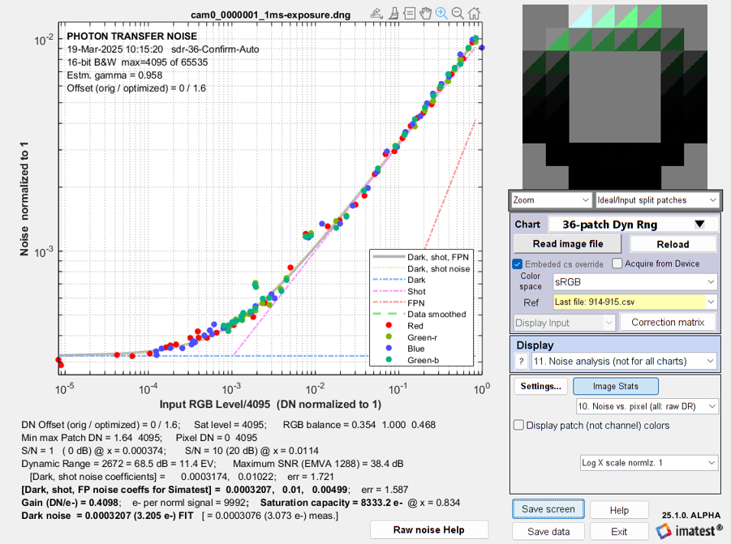
Task: Uncheck Embeded cs override checkbox
Action: coord(518,264)
